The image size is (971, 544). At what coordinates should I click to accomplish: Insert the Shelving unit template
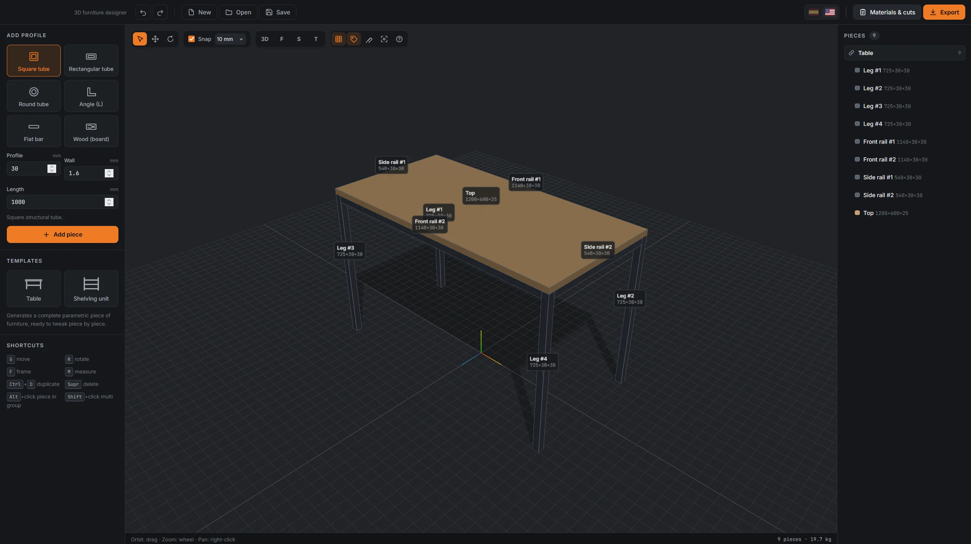(x=91, y=288)
